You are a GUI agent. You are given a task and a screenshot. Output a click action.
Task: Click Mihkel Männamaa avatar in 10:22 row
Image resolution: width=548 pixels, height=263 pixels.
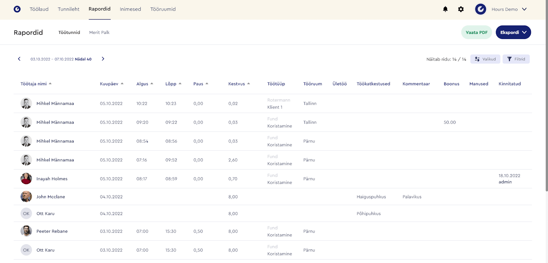click(x=26, y=103)
